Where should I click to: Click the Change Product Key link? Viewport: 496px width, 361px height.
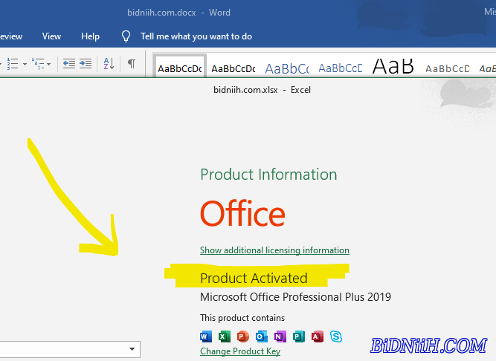pyautogui.click(x=240, y=351)
